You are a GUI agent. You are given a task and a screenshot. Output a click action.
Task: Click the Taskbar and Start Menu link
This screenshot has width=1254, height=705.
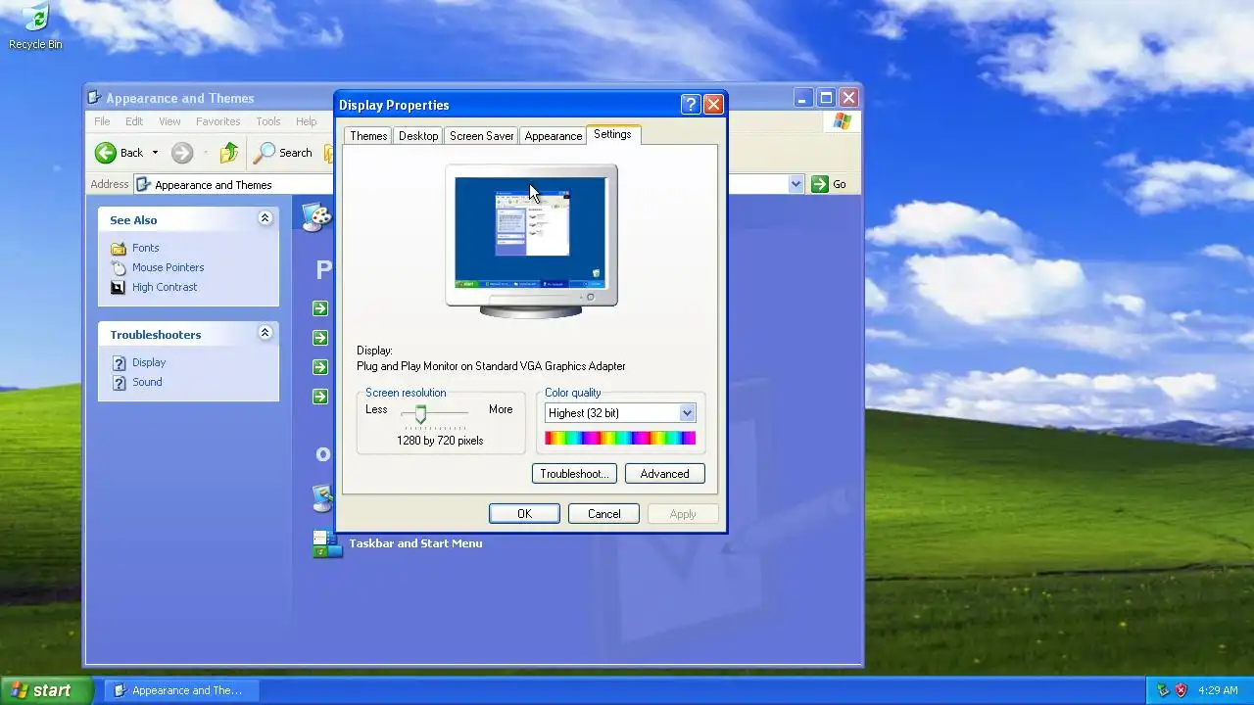pyautogui.click(x=415, y=543)
